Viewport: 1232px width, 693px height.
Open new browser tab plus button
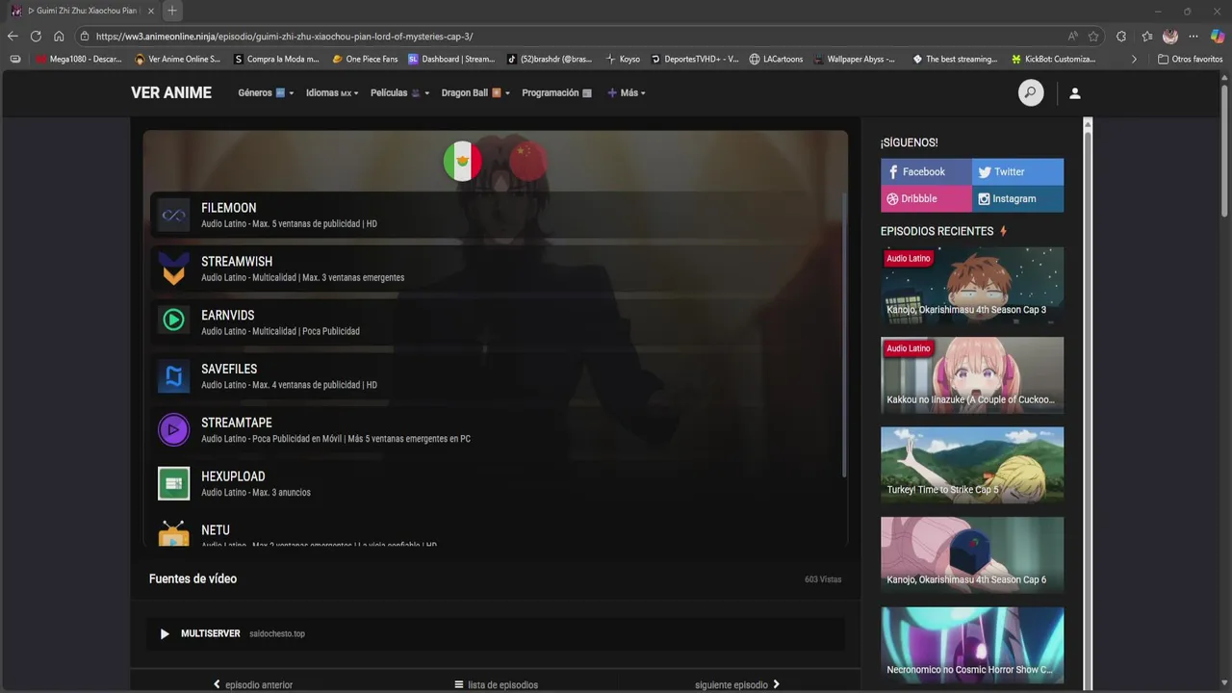[x=172, y=11]
